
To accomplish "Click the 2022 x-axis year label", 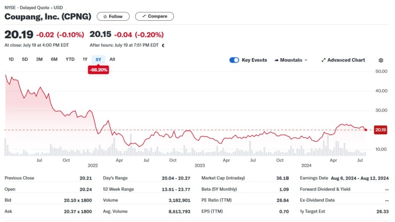I will (93, 165).
